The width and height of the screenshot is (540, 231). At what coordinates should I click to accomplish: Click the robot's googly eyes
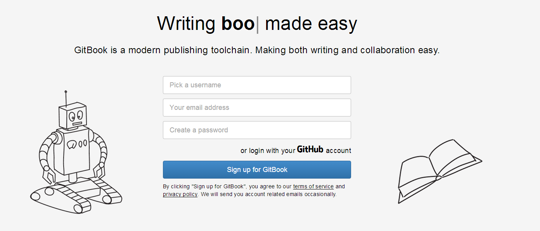coord(76,115)
